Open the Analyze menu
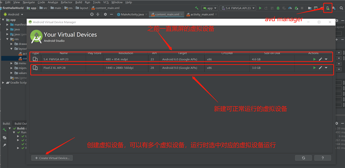345x168 pixels. pos(53,2)
